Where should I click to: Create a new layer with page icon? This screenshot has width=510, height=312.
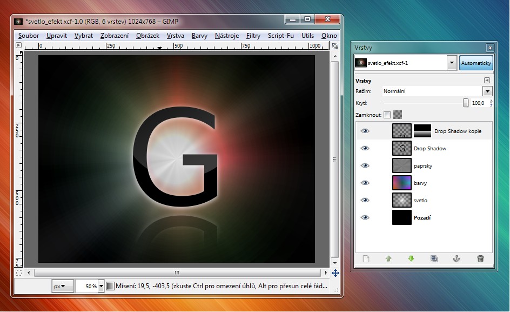pos(366,259)
